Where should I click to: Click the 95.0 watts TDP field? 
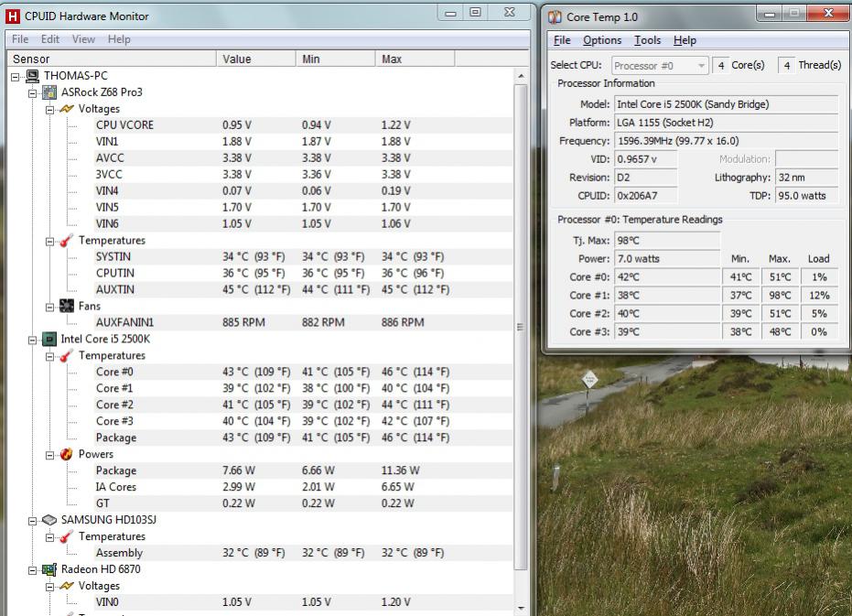click(807, 196)
